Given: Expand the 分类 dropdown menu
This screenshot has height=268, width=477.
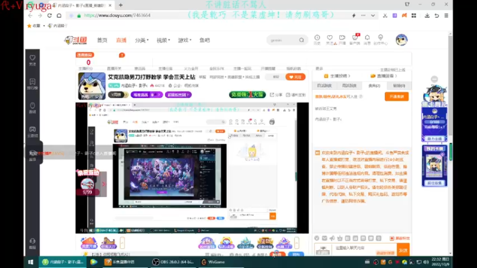Looking at the screenshot, I should pyautogui.click(x=141, y=40).
